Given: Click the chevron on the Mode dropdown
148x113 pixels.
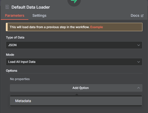Looking at the screenshot, I should tap(138, 62).
